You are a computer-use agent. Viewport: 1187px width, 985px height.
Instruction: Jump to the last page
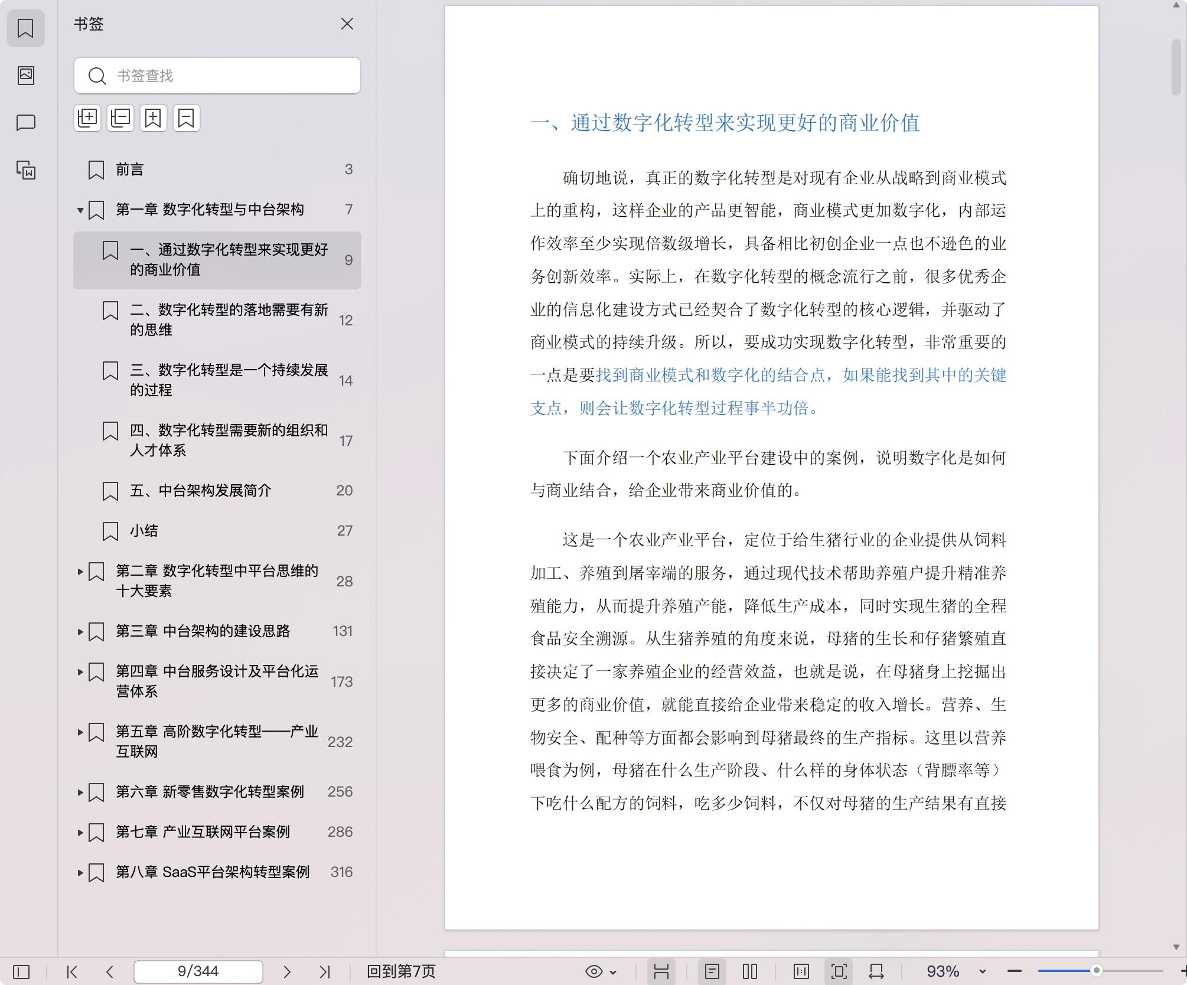point(325,971)
